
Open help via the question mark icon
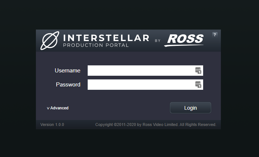coord(215,34)
